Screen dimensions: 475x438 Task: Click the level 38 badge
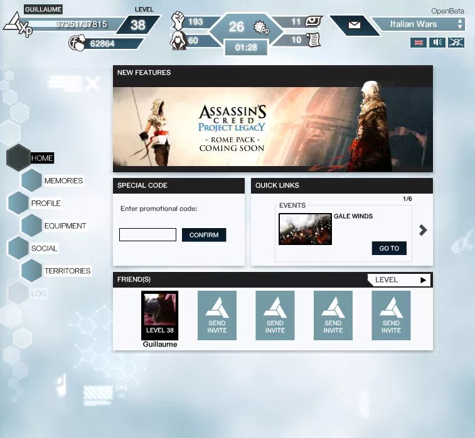[138, 25]
